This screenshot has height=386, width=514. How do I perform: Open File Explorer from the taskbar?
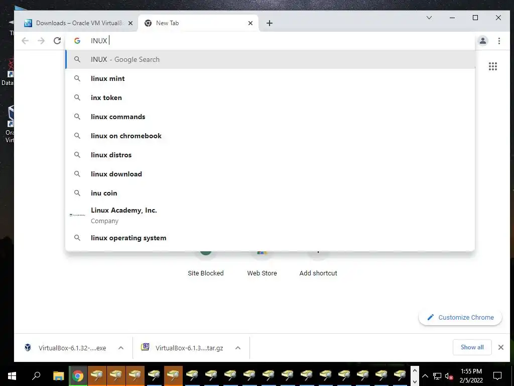pyautogui.click(x=59, y=376)
